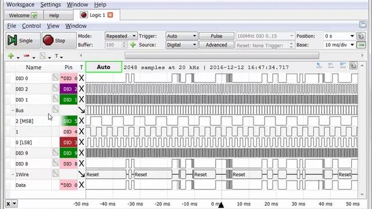Click the Advanced trigger button

pos(216,45)
